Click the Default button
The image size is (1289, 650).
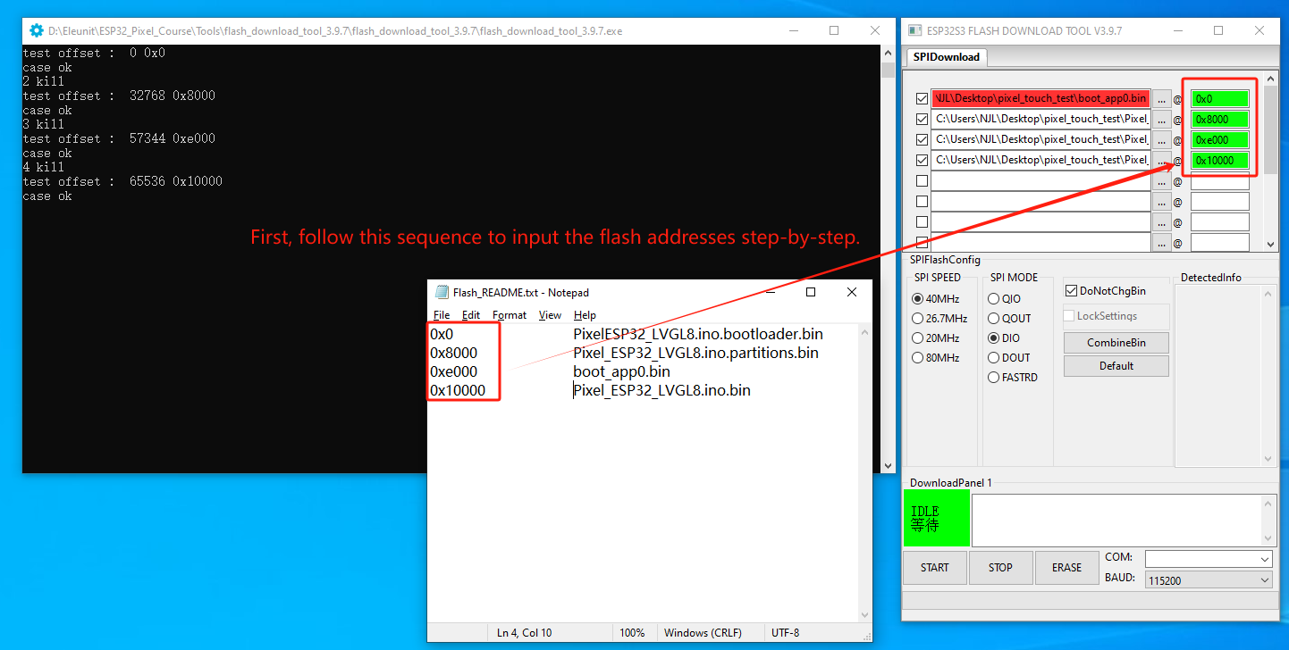(x=1116, y=366)
